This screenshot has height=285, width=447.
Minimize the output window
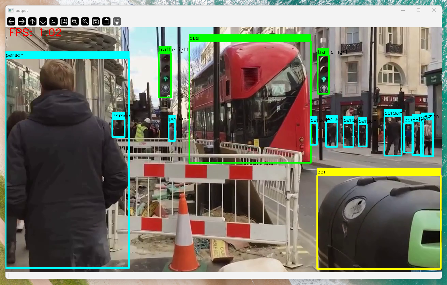coord(403,10)
